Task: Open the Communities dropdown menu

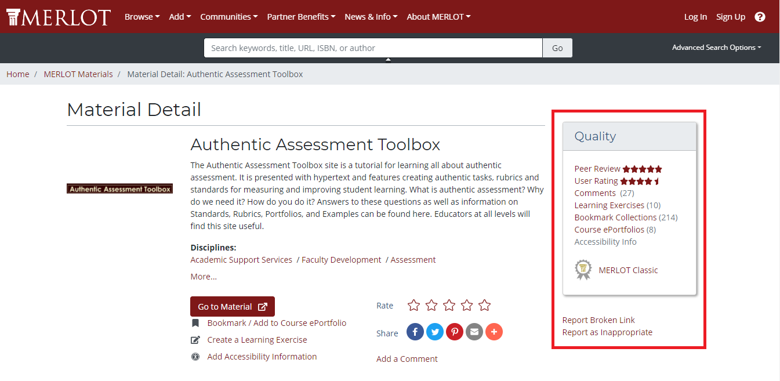Action: [x=229, y=17]
